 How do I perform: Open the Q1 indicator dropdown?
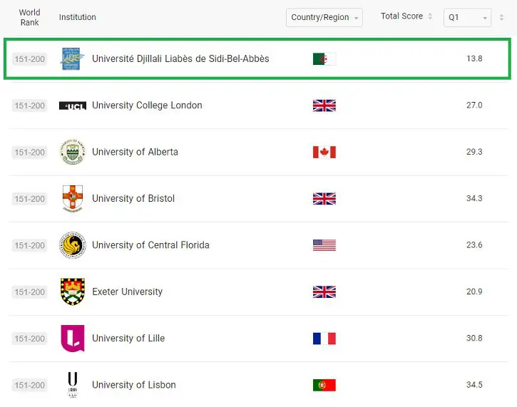467,18
